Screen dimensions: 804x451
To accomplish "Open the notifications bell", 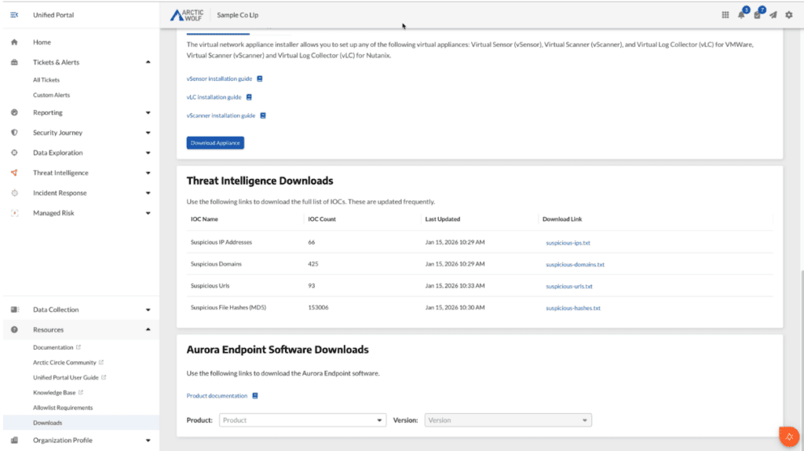I will 741,15.
